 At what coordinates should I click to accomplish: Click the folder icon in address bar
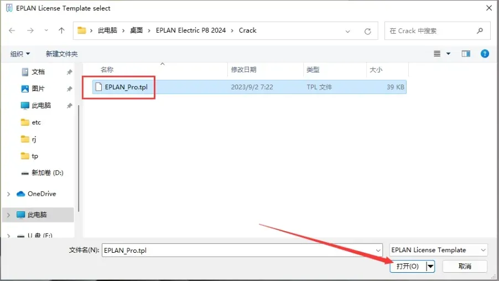click(x=82, y=30)
